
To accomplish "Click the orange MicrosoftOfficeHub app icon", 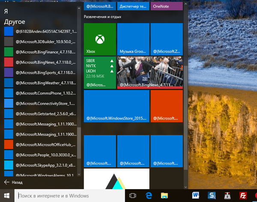I will tap(9, 145).
